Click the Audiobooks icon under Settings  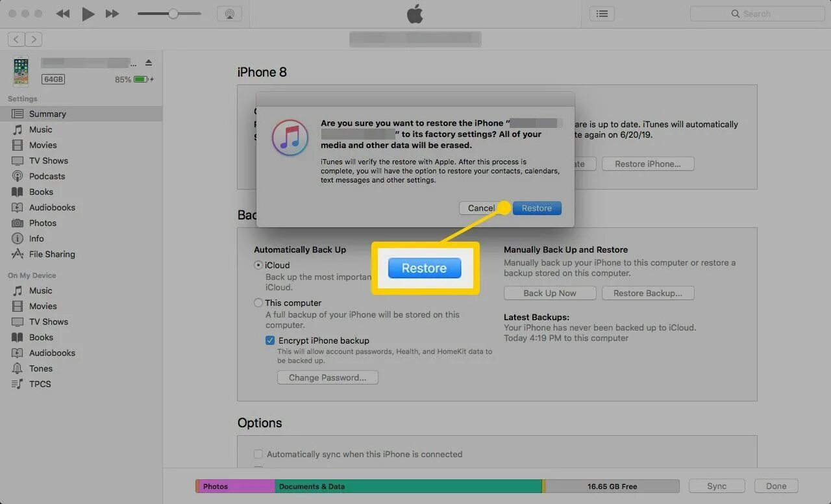click(x=18, y=207)
